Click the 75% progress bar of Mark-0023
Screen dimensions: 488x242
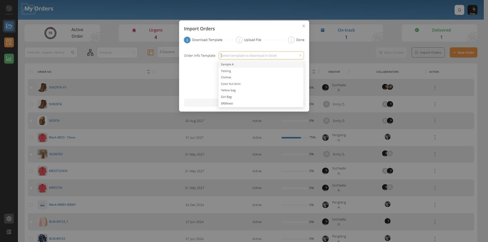pyautogui.click(x=294, y=137)
